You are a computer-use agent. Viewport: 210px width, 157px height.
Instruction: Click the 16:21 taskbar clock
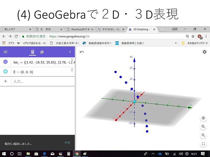coord(194,154)
